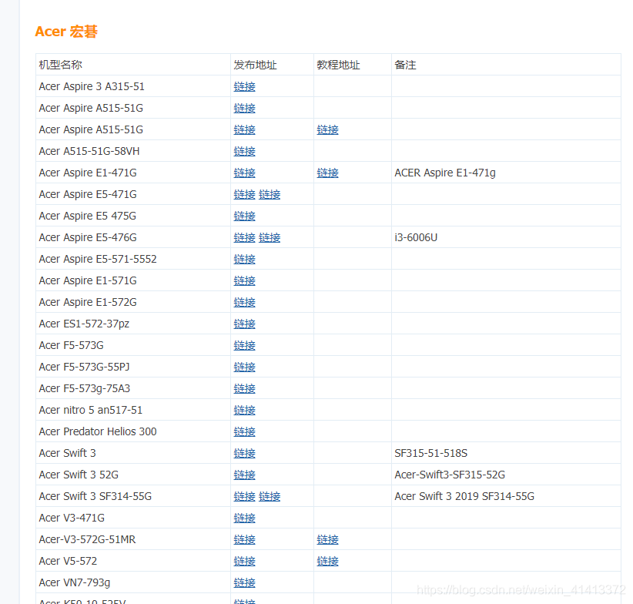
Task: Open second release link for Acer Aspire E5-471G
Action: (270, 194)
